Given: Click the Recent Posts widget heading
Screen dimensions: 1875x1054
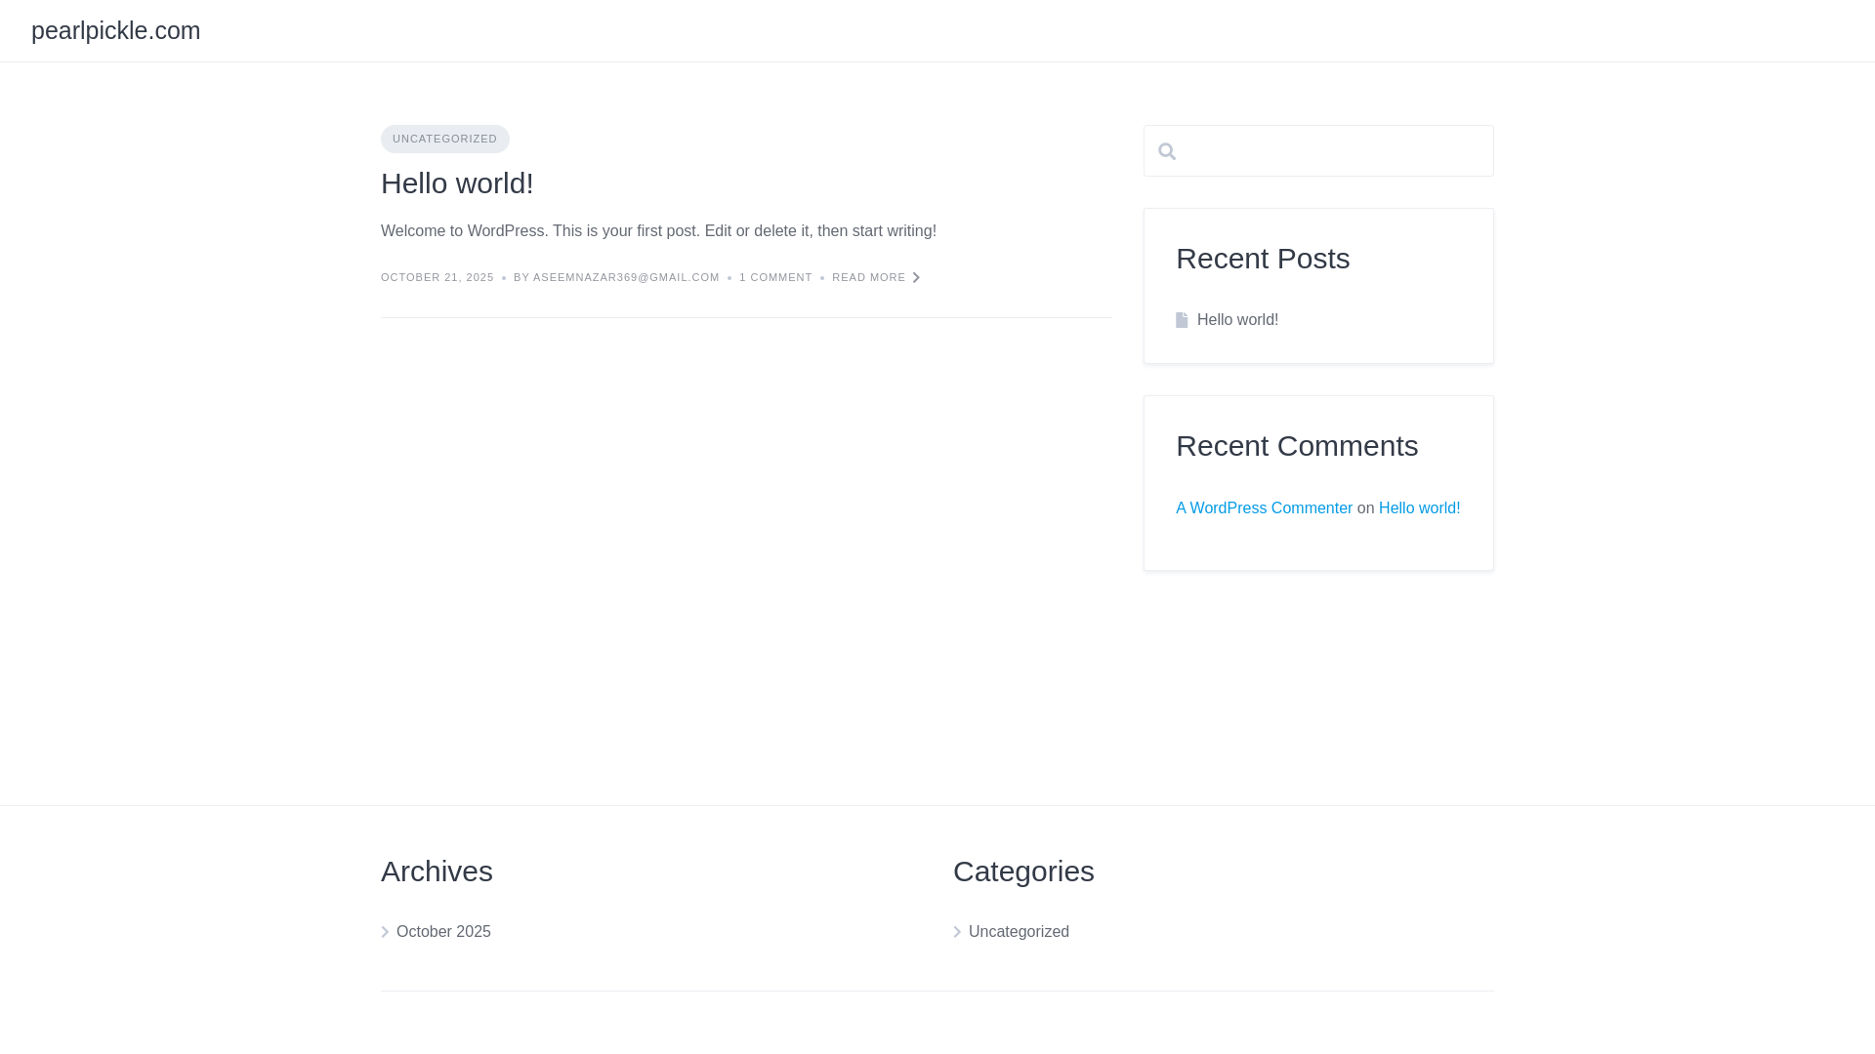Looking at the screenshot, I should [x=1263, y=259].
